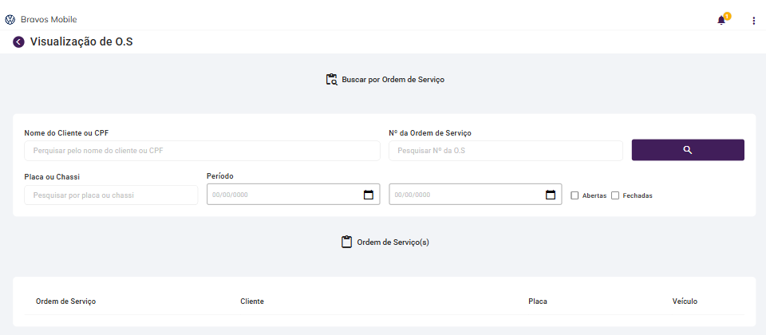
Task: Click the Ordem de Serviço(s) clipboard icon
Action: [x=346, y=242]
